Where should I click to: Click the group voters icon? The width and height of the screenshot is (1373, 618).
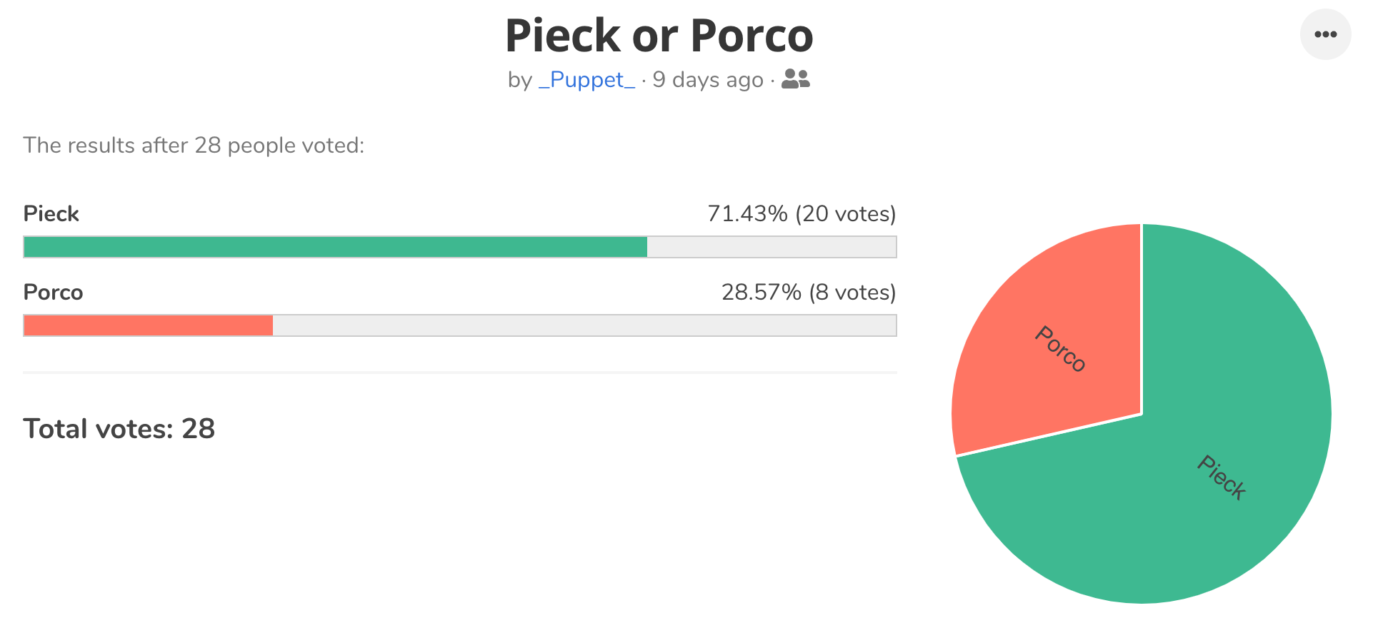click(796, 79)
